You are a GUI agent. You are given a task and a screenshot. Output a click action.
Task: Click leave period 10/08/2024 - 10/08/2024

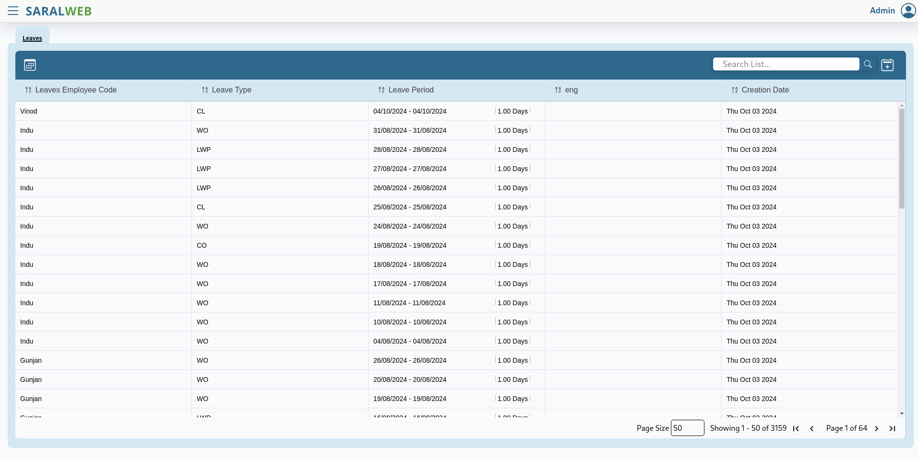pos(410,322)
